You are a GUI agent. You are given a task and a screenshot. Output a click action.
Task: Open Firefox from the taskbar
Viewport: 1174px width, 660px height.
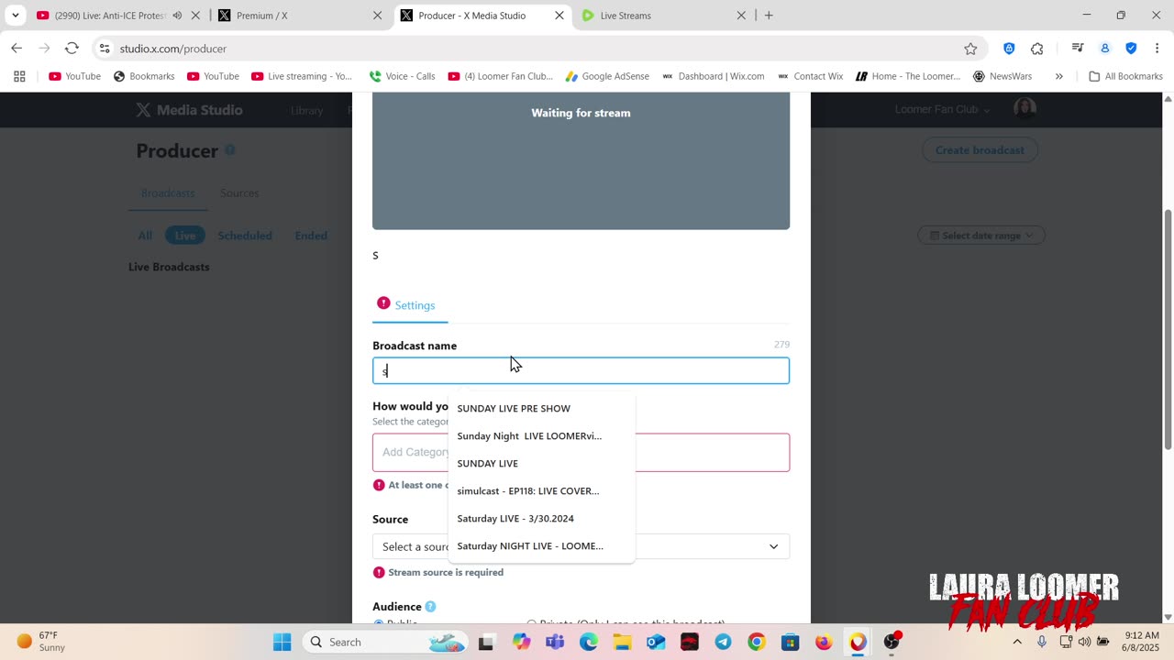coord(824,642)
